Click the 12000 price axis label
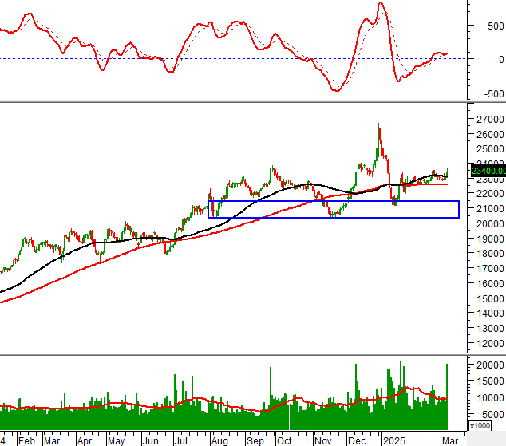This screenshot has height=446, width=506. [x=490, y=343]
